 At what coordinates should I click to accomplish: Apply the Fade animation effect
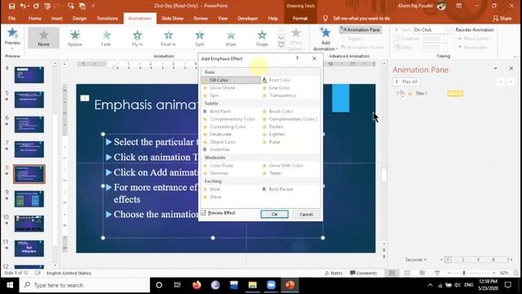pos(106,38)
